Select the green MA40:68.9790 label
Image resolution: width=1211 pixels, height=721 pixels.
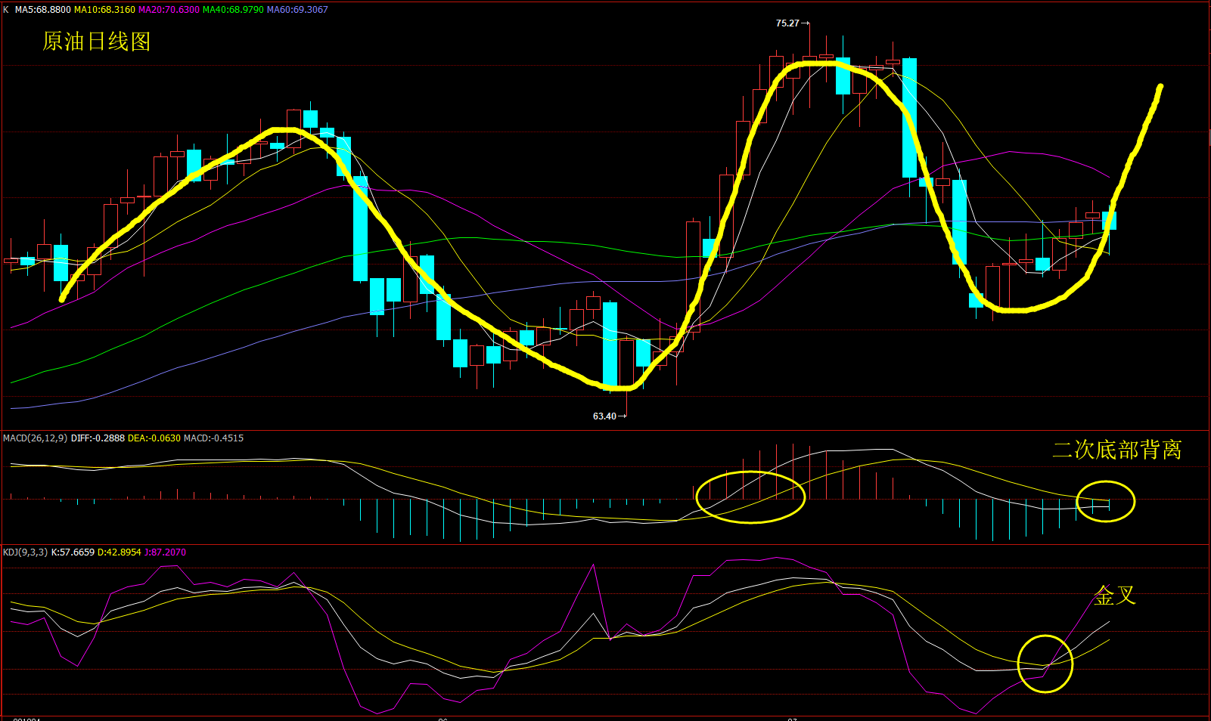tap(233, 10)
